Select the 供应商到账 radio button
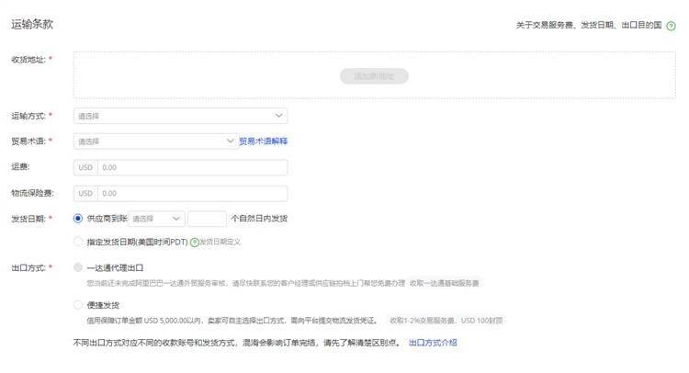The image size is (689, 373). click(78, 219)
